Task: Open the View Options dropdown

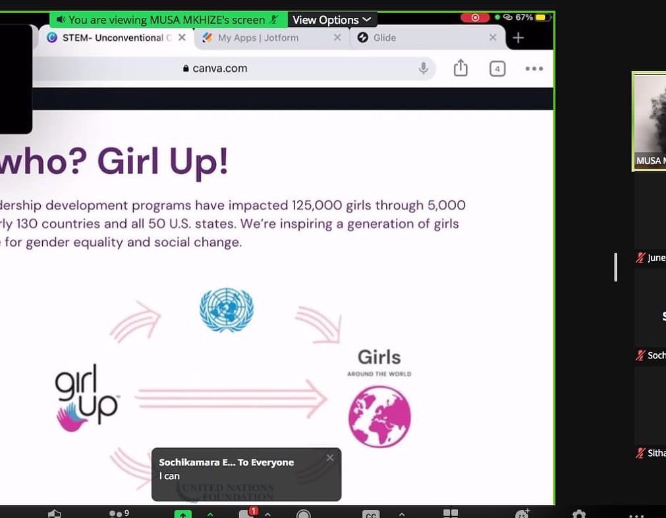Action: coord(332,19)
